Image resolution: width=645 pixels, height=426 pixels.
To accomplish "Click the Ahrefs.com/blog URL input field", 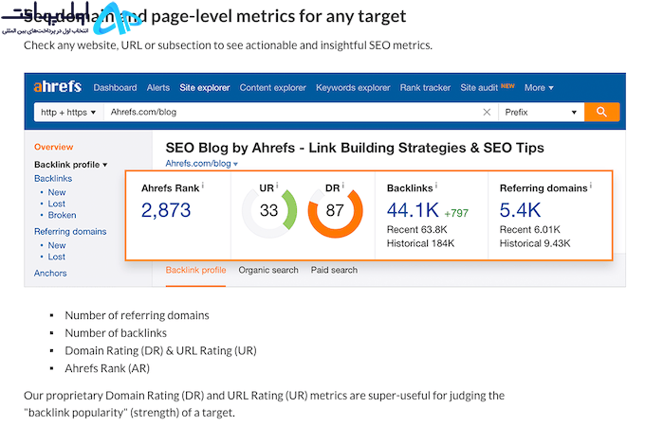I will pos(292,112).
